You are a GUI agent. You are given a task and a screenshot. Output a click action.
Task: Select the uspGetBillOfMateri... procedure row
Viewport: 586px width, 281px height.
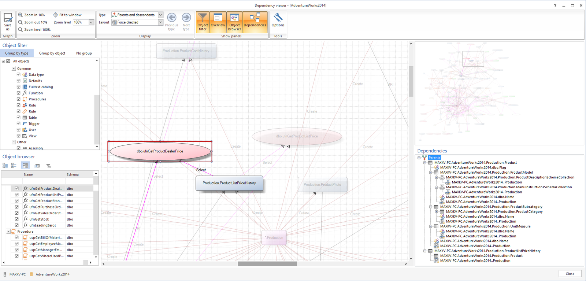[x=48, y=238]
